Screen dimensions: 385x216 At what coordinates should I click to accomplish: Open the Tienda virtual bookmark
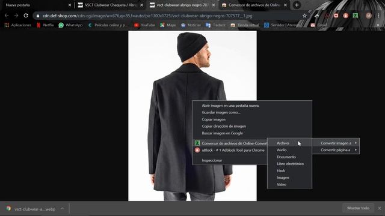tap(245, 25)
